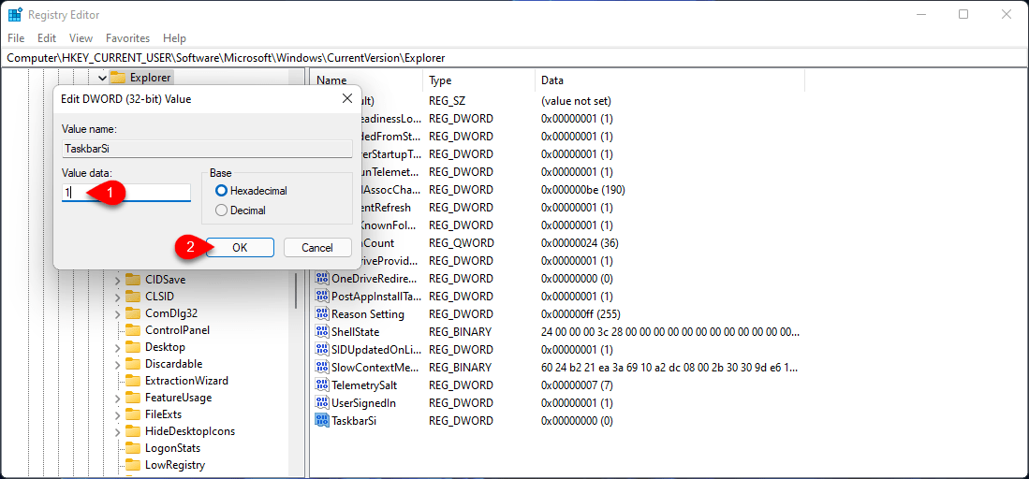
Task: Open the Favorites menu
Action: 128,38
